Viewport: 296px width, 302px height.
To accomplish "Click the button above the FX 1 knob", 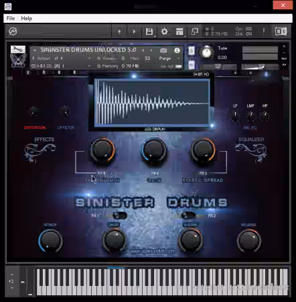I will point(114,224).
